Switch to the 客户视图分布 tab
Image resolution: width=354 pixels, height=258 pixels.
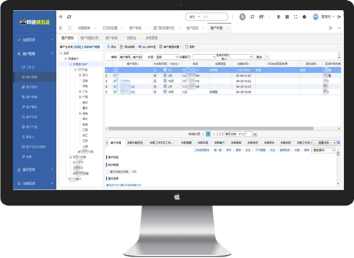pos(89,37)
